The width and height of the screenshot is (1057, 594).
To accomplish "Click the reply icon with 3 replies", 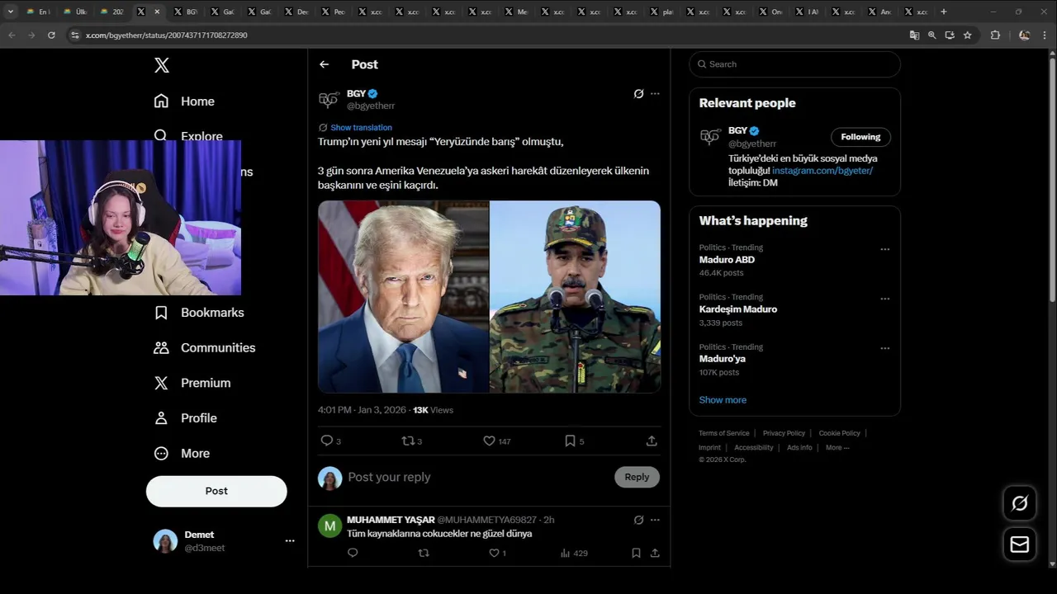I will coord(327,441).
